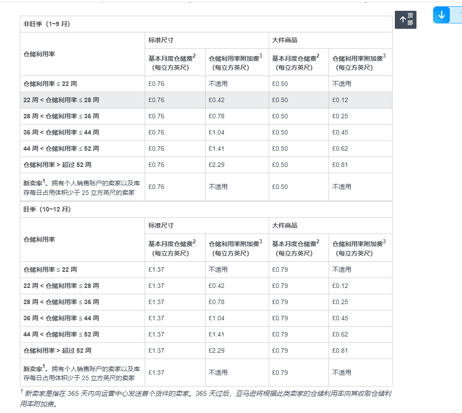
Task: Click the £0.50 large item base fee cell
Action: click(279, 84)
